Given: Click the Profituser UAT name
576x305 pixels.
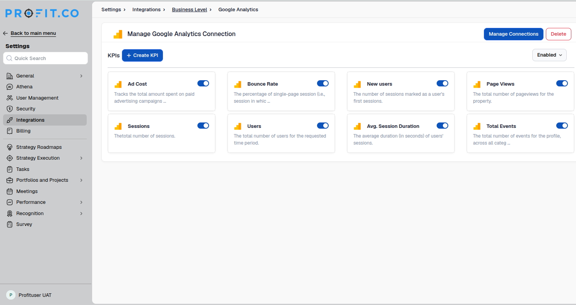Looking at the screenshot, I should 35,295.
